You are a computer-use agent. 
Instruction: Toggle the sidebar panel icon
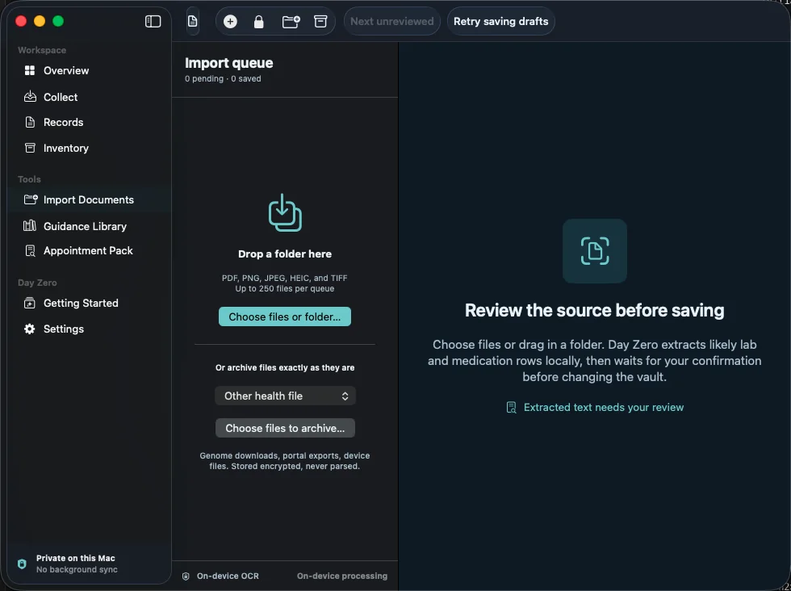coord(153,21)
